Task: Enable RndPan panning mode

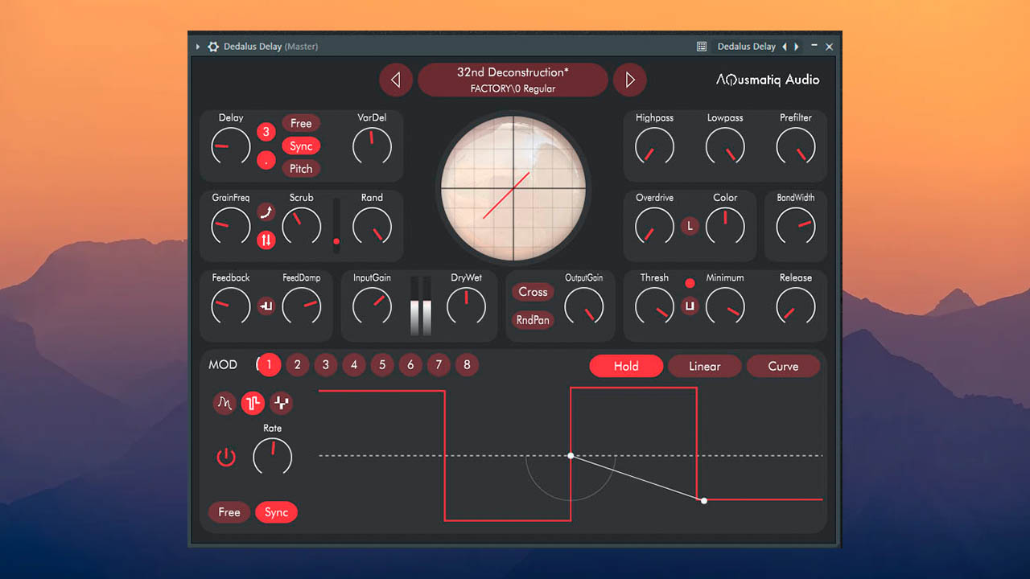Action: pyautogui.click(x=532, y=320)
